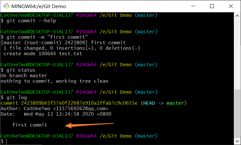Click the orange arrow annotation
Screen dimensions: 241x145
[x=89, y=125]
